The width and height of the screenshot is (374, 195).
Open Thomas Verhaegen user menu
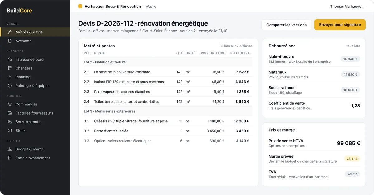click(348, 6)
